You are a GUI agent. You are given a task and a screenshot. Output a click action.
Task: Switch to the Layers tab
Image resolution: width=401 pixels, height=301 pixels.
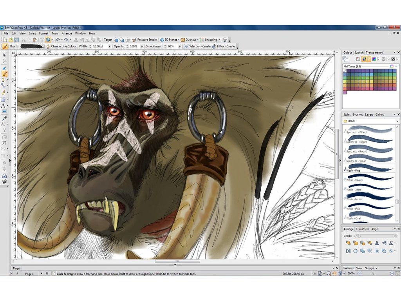tap(369, 114)
